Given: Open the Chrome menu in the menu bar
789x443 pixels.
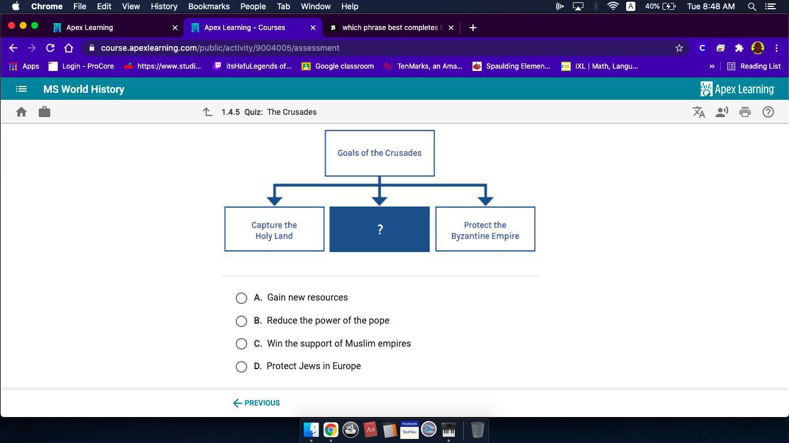Looking at the screenshot, I should pos(47,6).
